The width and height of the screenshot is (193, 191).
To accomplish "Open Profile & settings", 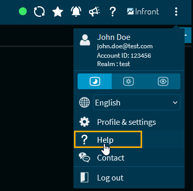I will click(x=129, y=122).
